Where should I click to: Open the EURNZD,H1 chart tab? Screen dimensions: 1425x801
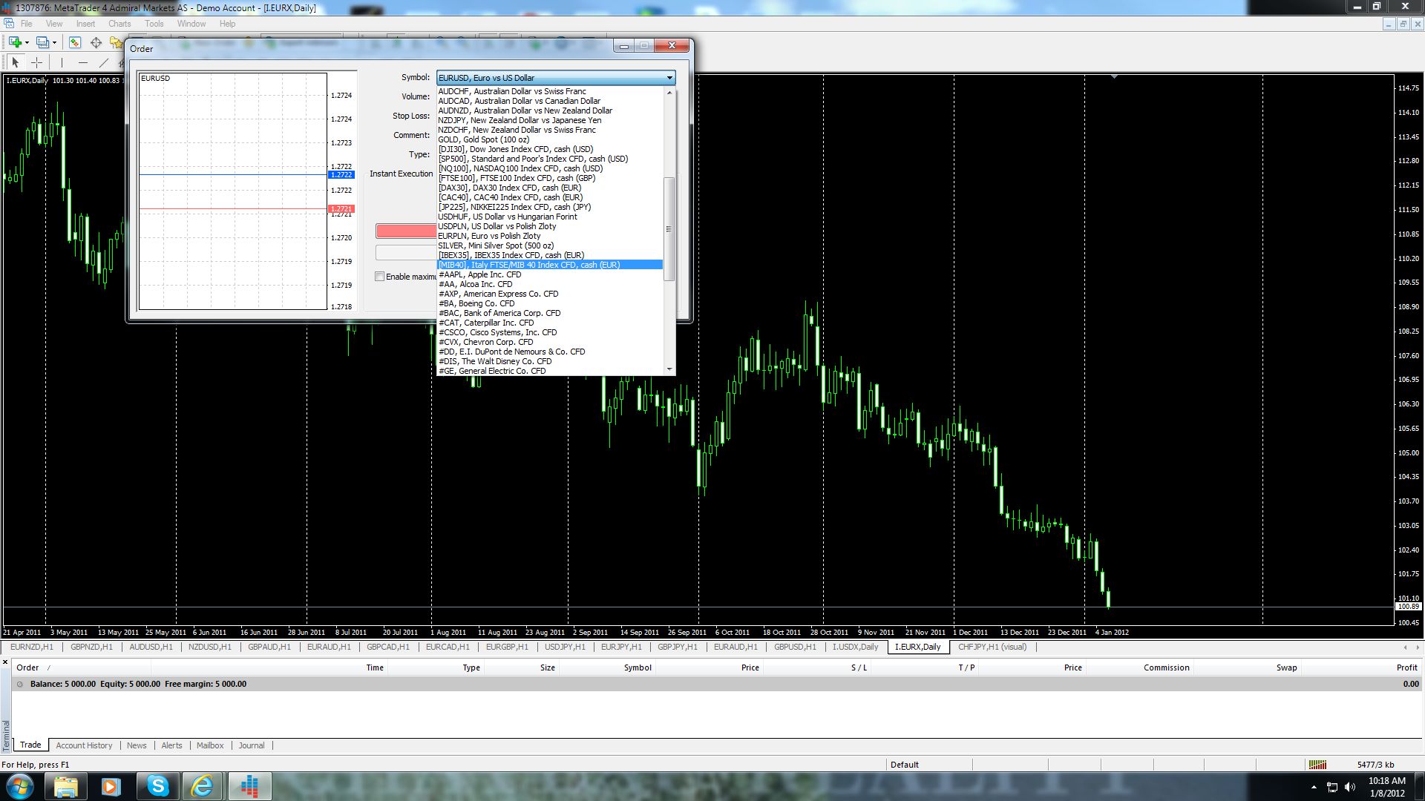tap(32, 647)
